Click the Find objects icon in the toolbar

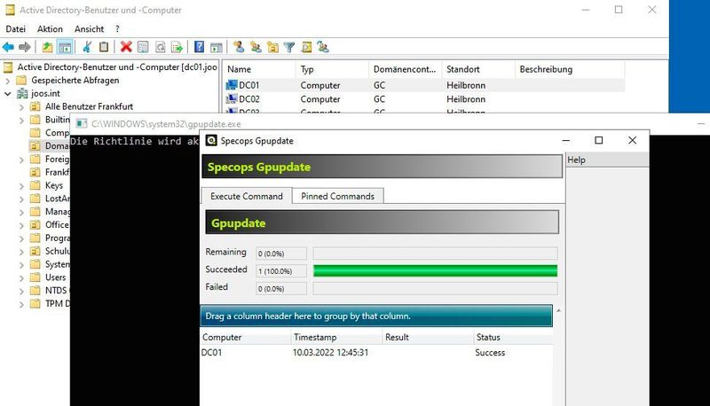[306, 47]
